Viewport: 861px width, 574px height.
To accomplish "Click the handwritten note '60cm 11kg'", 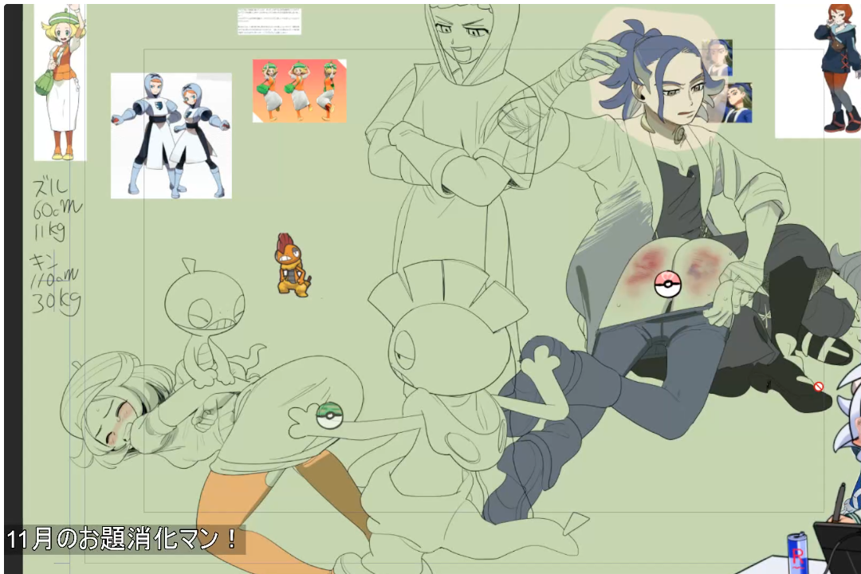I will (x=57, y=210).
